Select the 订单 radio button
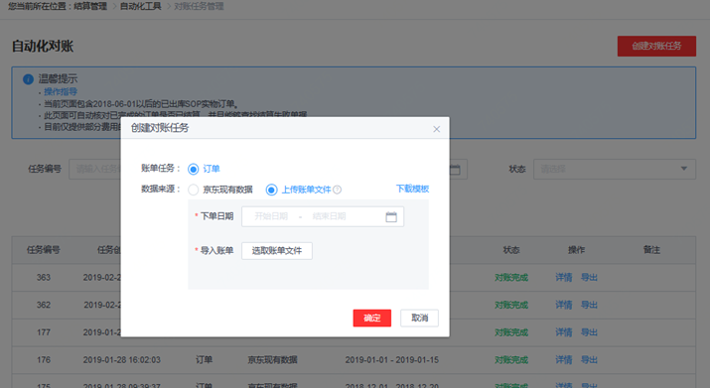Viewport: 710px width, 388px height. (x=194, y=169)
